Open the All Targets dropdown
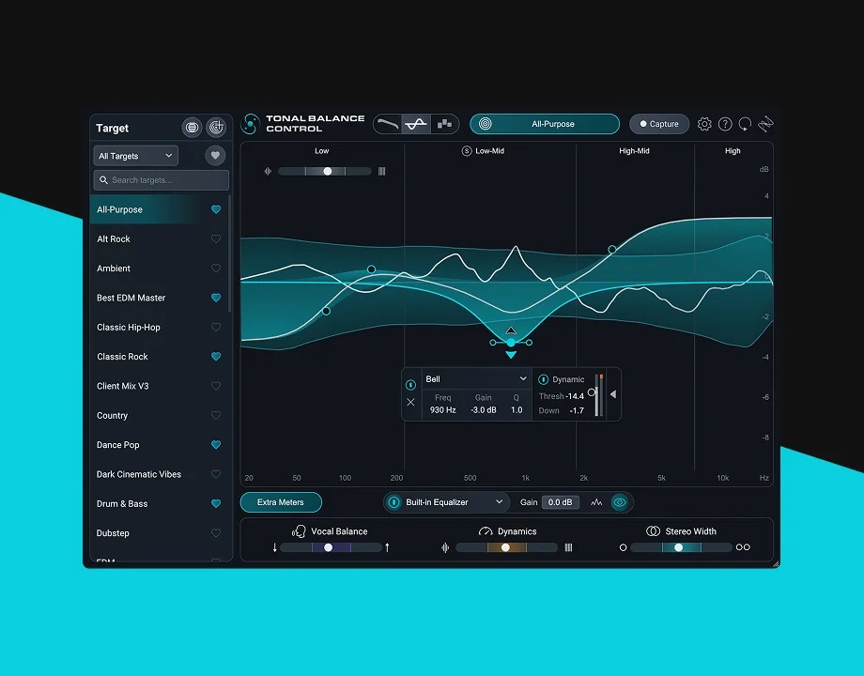This screenshot has width=864, height=676. 135,156
